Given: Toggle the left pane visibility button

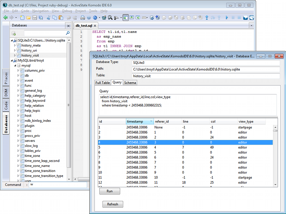Looking at the screenshot, I should coord(126,18).
